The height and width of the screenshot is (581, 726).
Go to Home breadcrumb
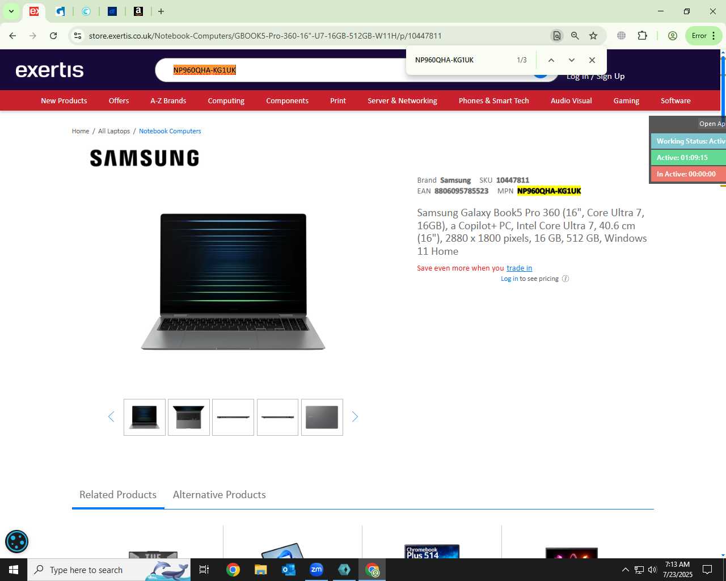tap(81, 131)
